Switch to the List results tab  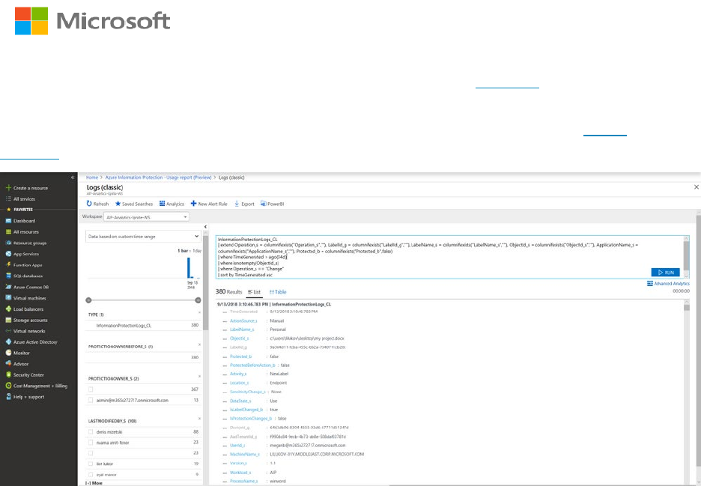coord(254,292)
